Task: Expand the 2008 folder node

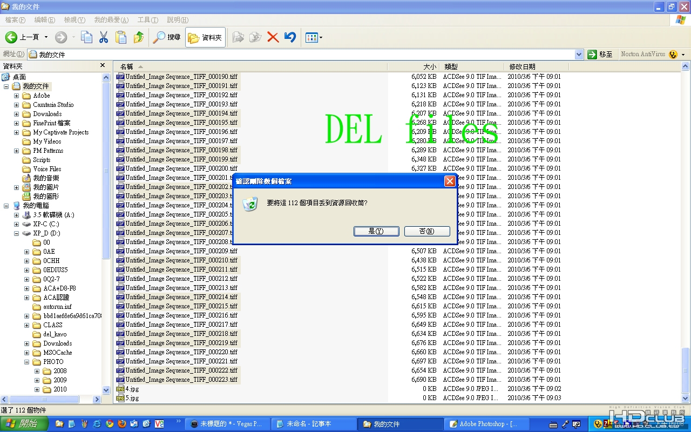Action: click(37, 371)
